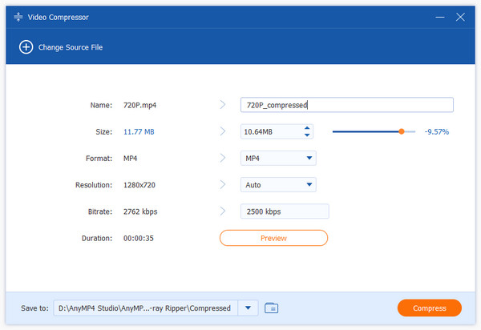
Task: Increase the size with the up stepper arrow
Action: click(306, 128)
